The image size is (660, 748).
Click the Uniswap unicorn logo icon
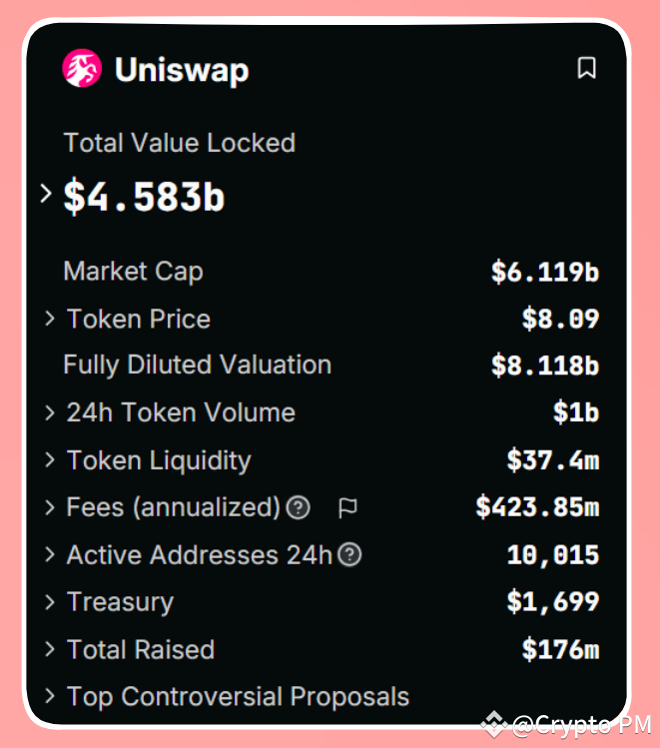83,69
